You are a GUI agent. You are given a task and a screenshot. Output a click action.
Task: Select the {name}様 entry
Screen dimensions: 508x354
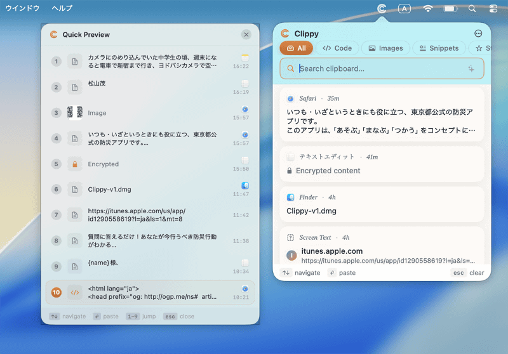click(x=150, y=266)
